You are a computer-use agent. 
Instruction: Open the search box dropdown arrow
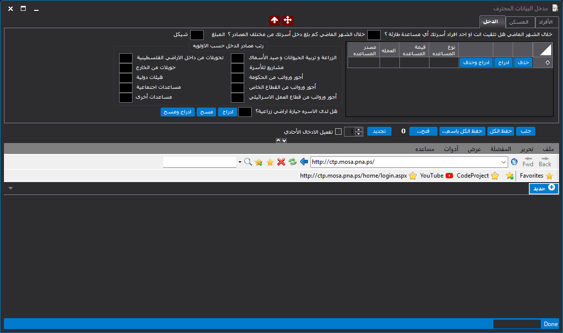[240, 162]
